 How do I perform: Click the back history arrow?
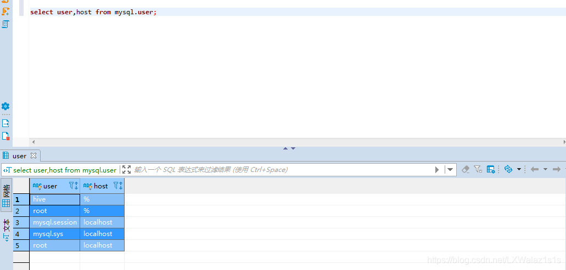pyautogui.click(x=535, y=169)
